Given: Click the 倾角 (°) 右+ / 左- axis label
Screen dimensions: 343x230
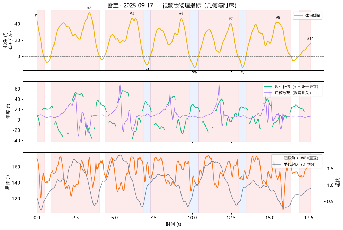Looking at the screenshot, I should pyautogui.click(x=8, y=40).
